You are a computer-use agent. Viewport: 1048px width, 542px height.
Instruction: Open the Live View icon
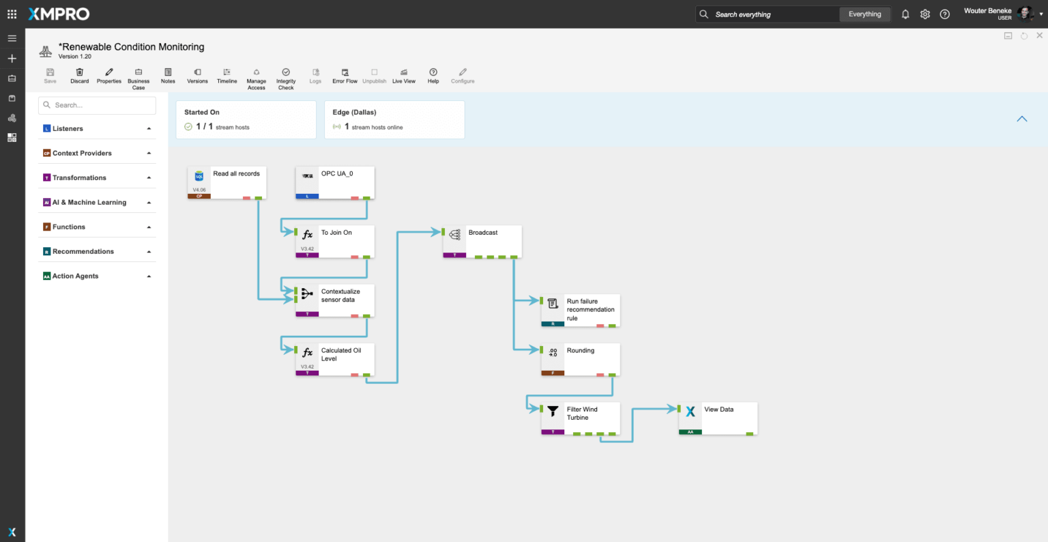[404, 72]
